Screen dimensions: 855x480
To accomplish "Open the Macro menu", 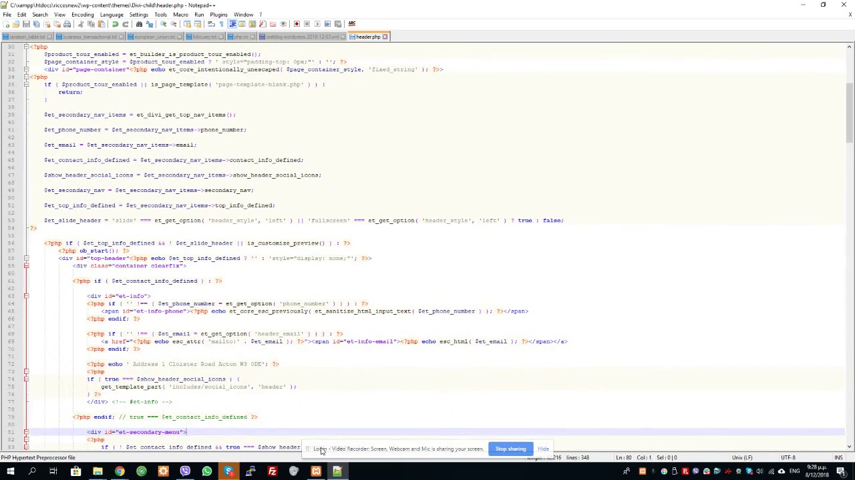I will tap(180, 15).
